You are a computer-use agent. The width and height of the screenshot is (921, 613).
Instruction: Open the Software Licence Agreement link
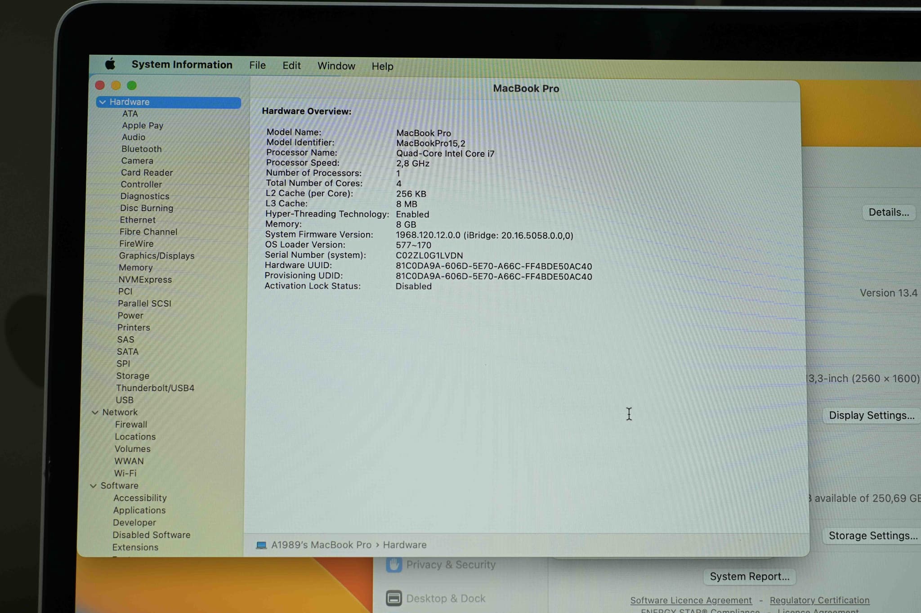[x=691, y=600]
